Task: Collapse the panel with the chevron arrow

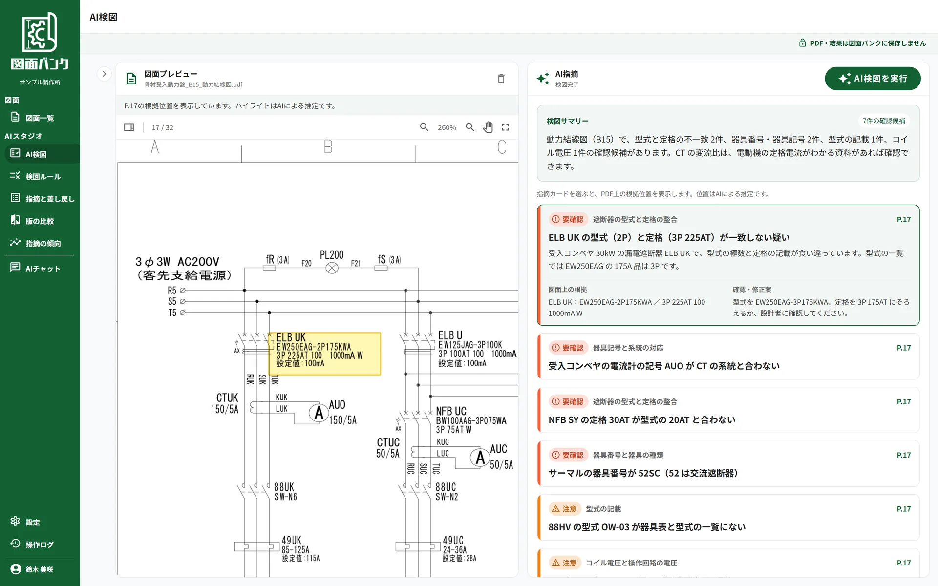Action: click(x=104, y=74)
